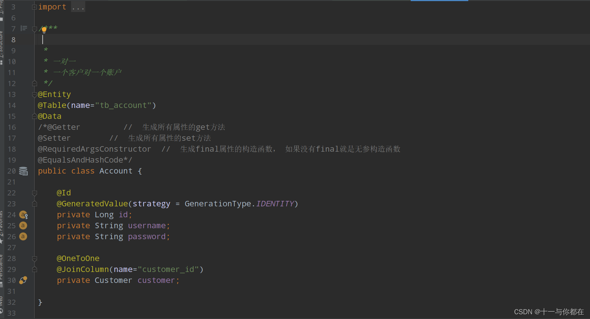Click the username field name

[147, 226]
